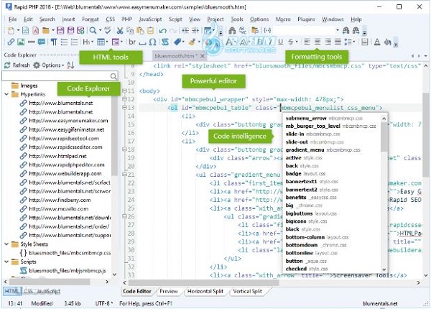The width and height of the screenshot is (431, 309).
Task: Toggle align right
Action: [x=328, y=42]
